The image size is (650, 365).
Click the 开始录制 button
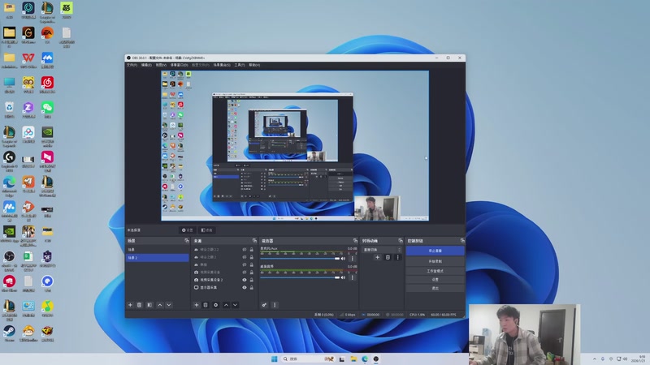coord(435,261)
